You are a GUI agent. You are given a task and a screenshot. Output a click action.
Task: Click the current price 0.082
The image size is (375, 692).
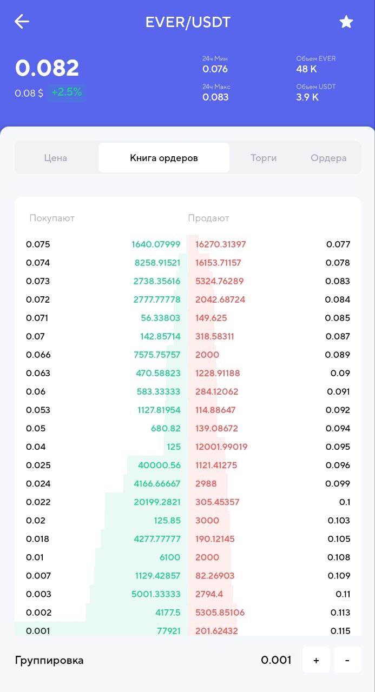(x=47, y=68)
